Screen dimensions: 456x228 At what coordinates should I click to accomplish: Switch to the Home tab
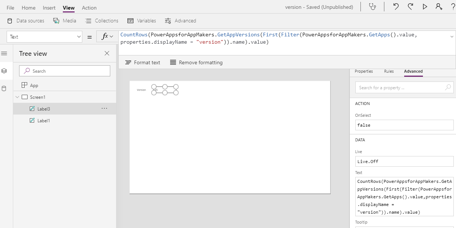[x=29, y=8]
